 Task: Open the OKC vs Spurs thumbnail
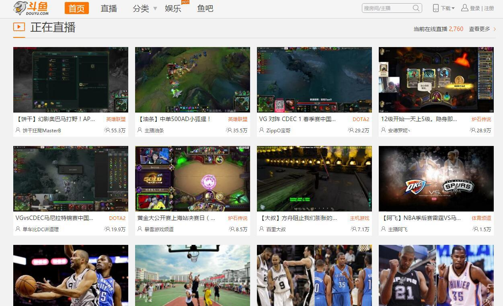(436, 179)
